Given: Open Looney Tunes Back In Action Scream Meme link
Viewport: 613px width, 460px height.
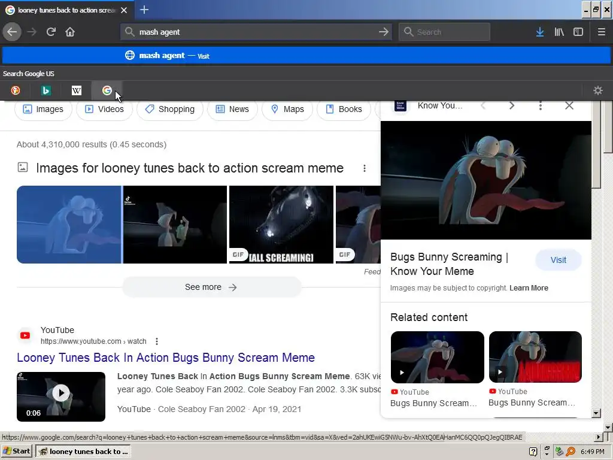Looking at the screenshot, I should (x=166, y=358).
